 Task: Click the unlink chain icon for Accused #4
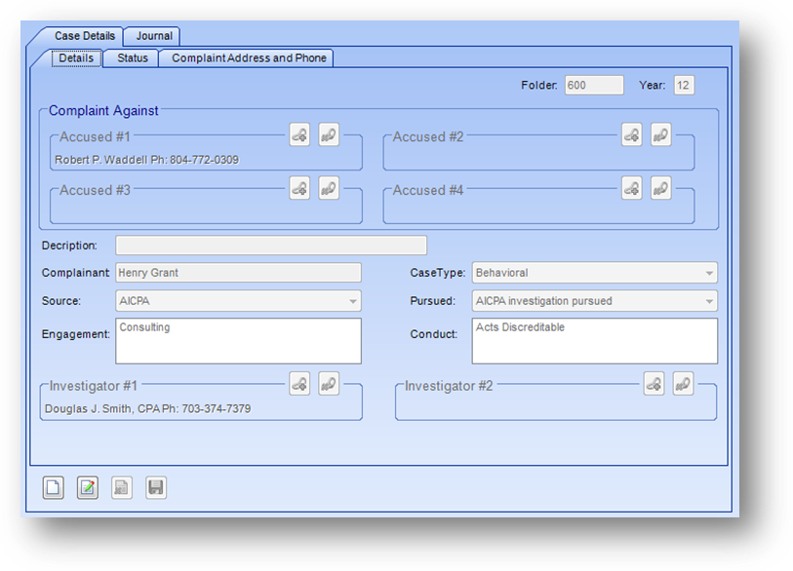(661, 188)
